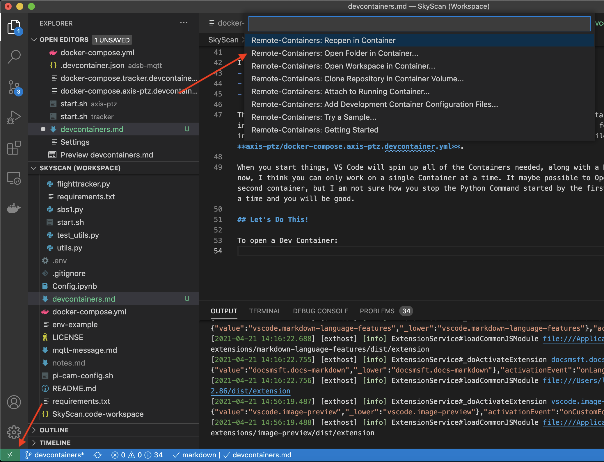Click the Synchronize Changes icon in status bar
The image size is (604, 462).
pos(97,455)
